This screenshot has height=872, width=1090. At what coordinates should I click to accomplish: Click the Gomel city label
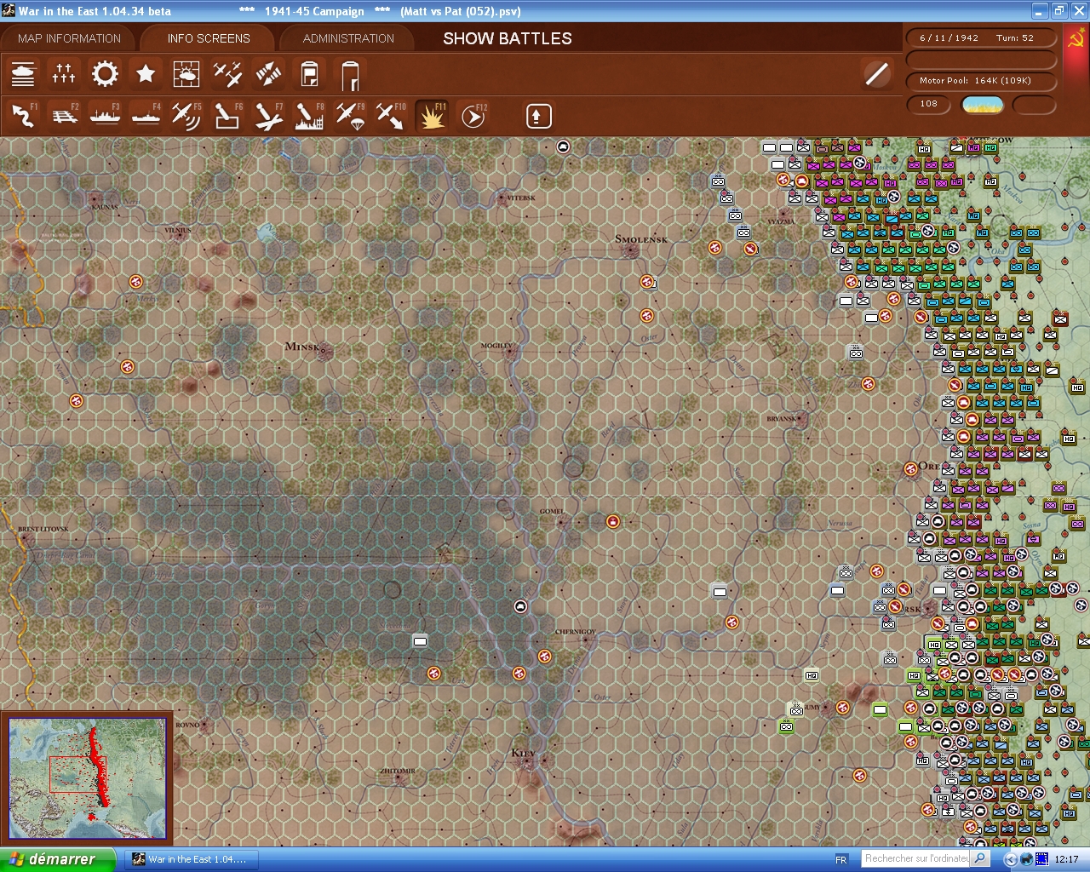[552, 511]
